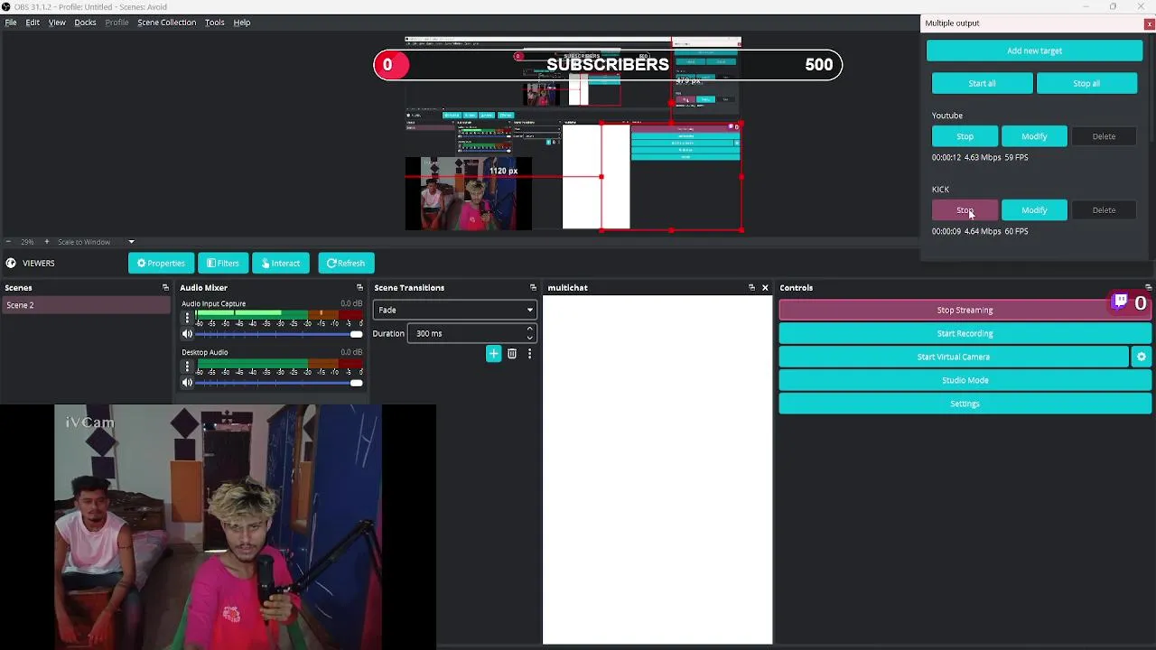Mute the Desktop Audio speaker icon

pyautogui.click(x=187, y=383)
